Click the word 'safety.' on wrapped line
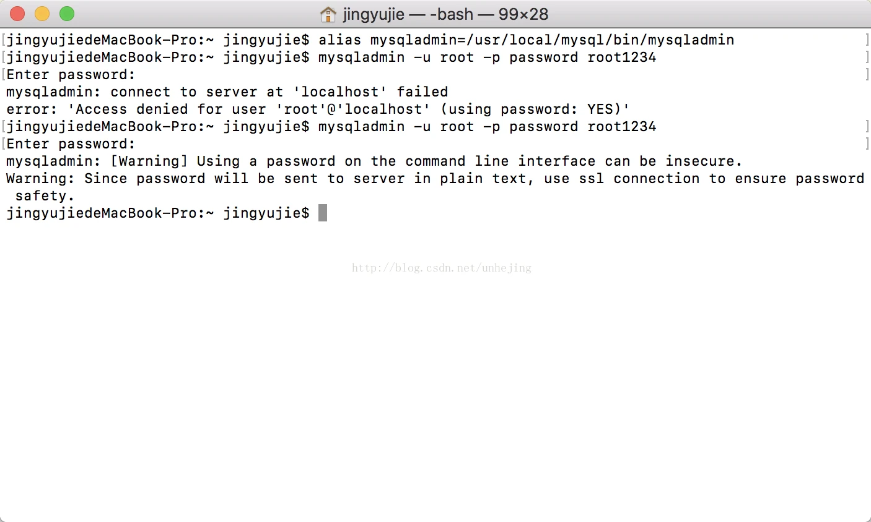 (x=45, y=196)
